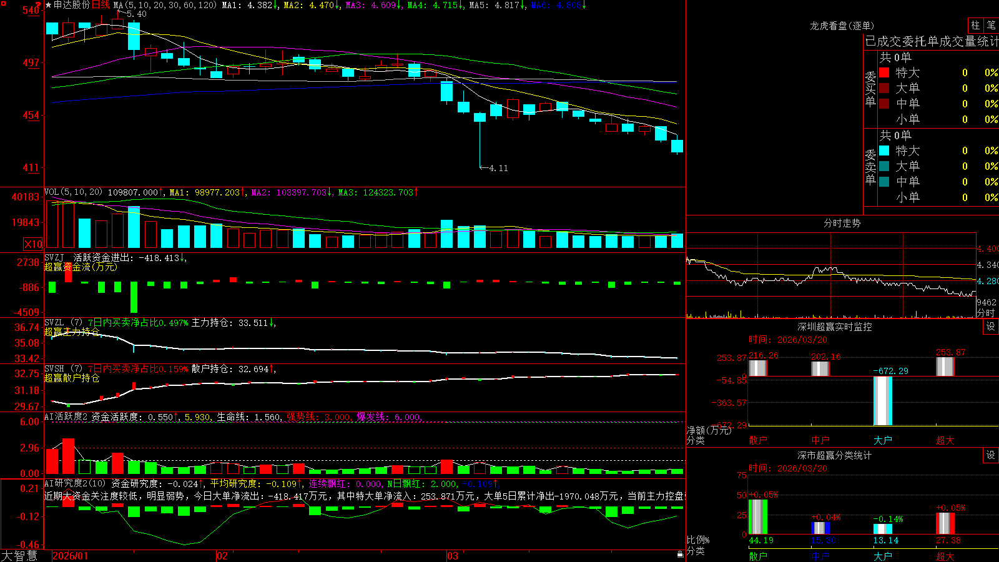Click the 申达股份 stock name
999x562 pixels.
pyautogui.click(x=72, y=5)
